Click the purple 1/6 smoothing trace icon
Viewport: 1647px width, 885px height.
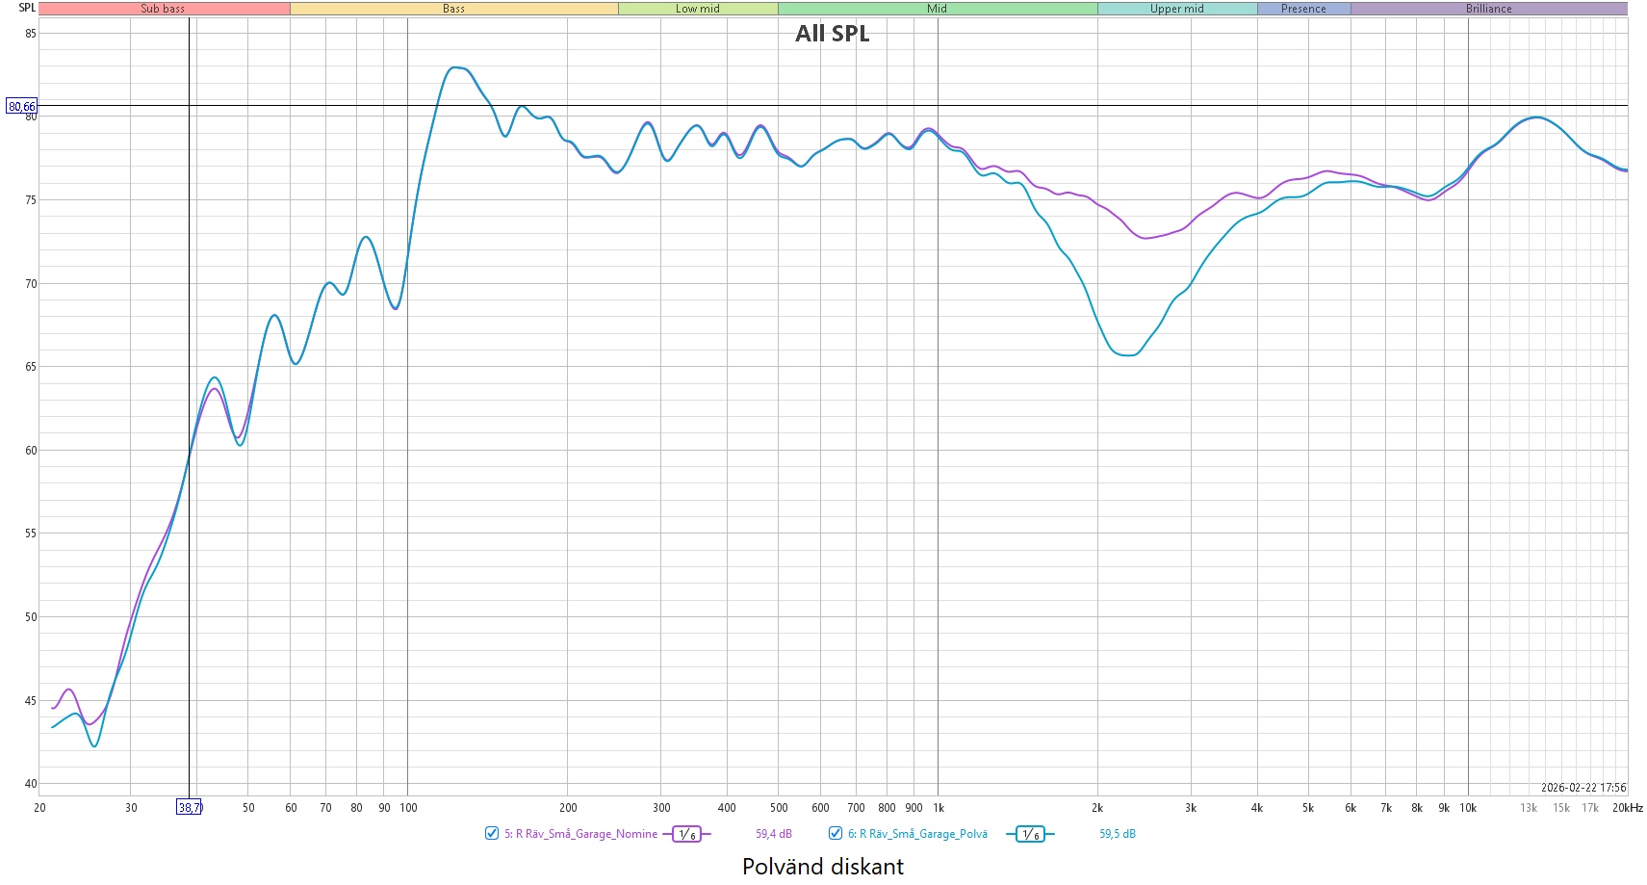(x=686, y=835)
